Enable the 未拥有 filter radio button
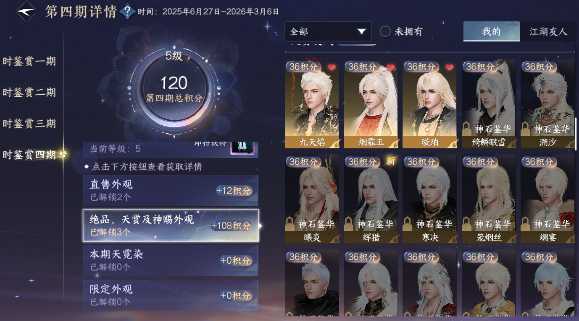Screen dimensions: 579x321 coord(385,31)
